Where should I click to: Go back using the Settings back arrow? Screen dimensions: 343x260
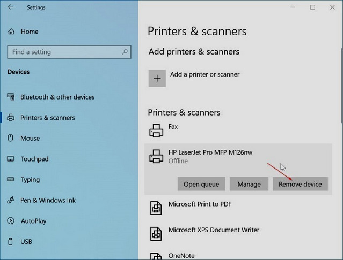pyautogui.click(x=11, y=7)
